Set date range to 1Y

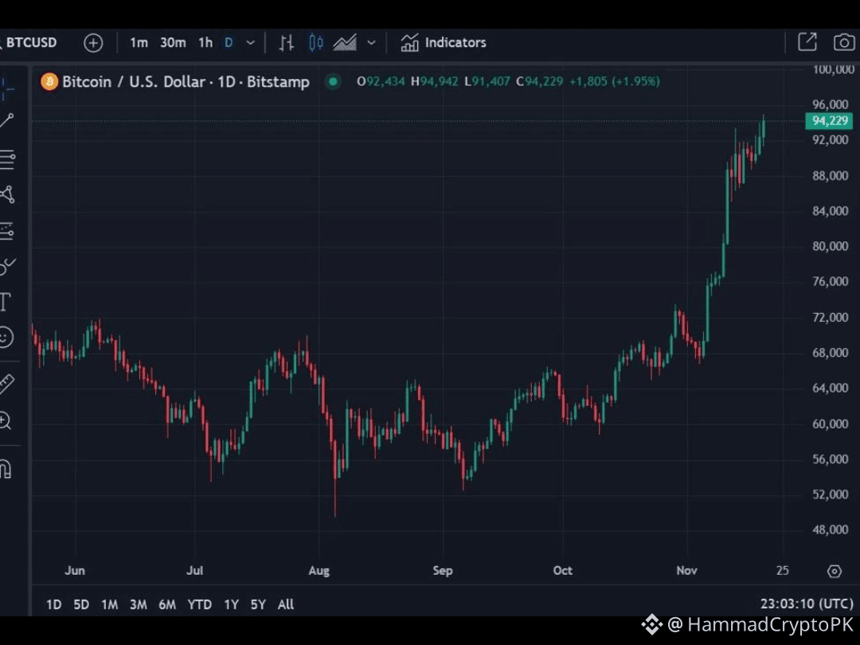click(x=232, y=604)
